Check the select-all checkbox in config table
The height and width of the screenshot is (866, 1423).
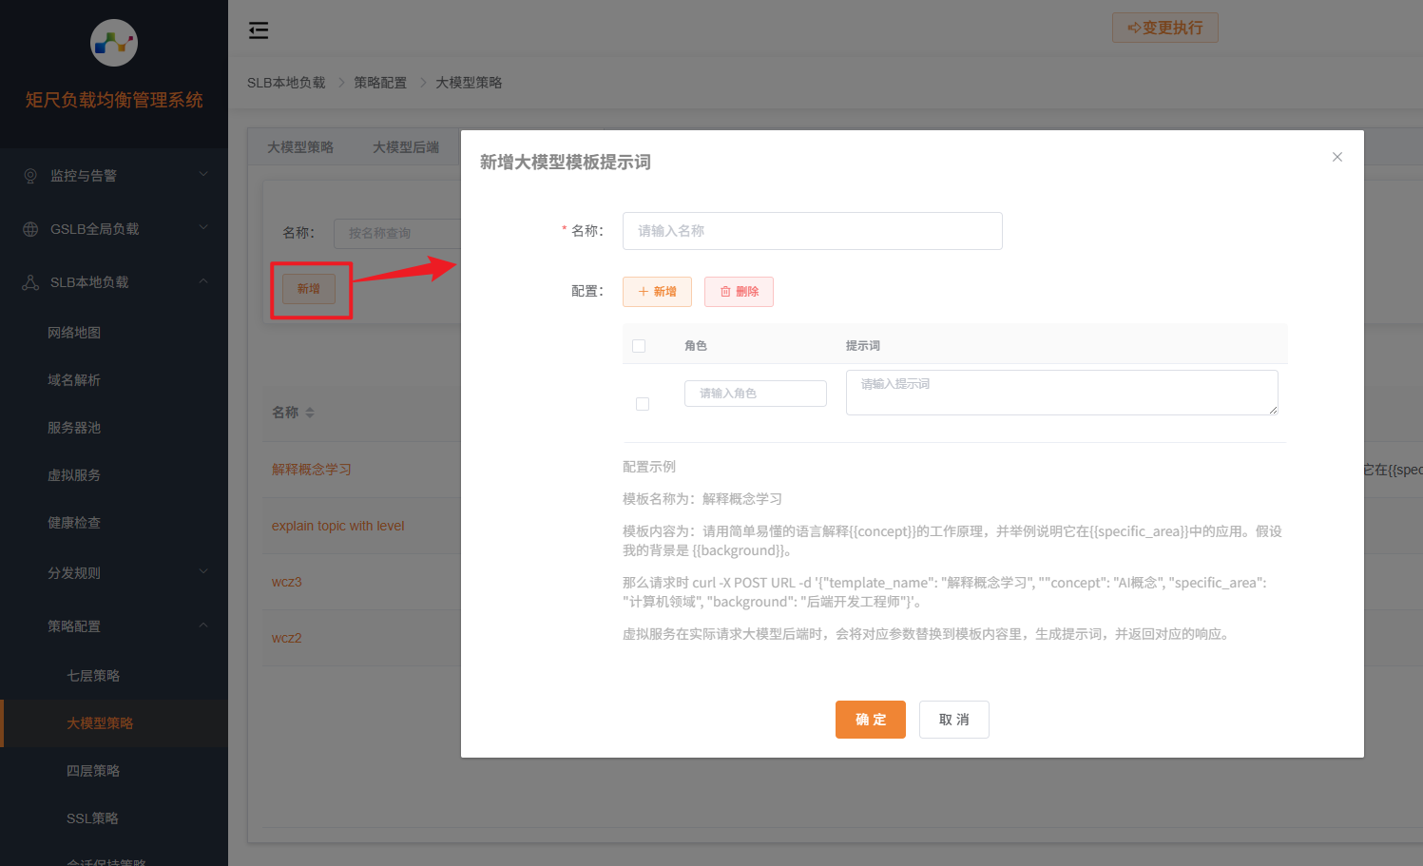point(639,345)
